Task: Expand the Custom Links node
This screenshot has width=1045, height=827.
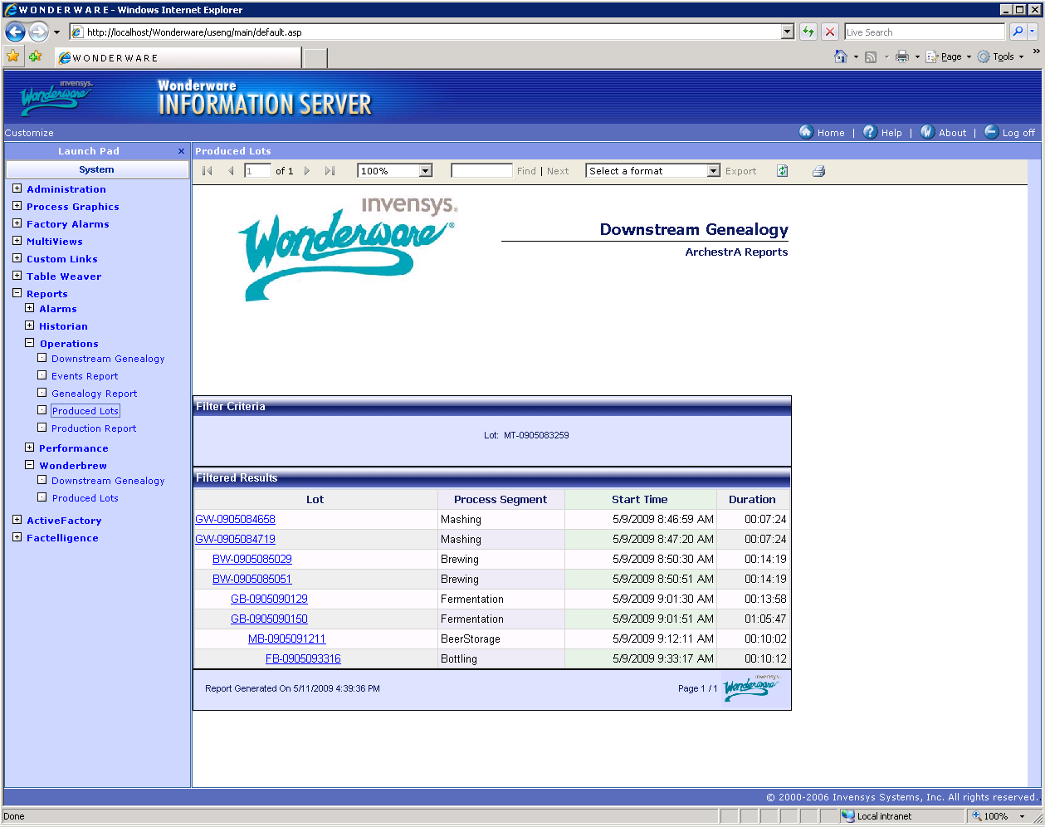Action: pyautogui.click(x=17, y=258)
